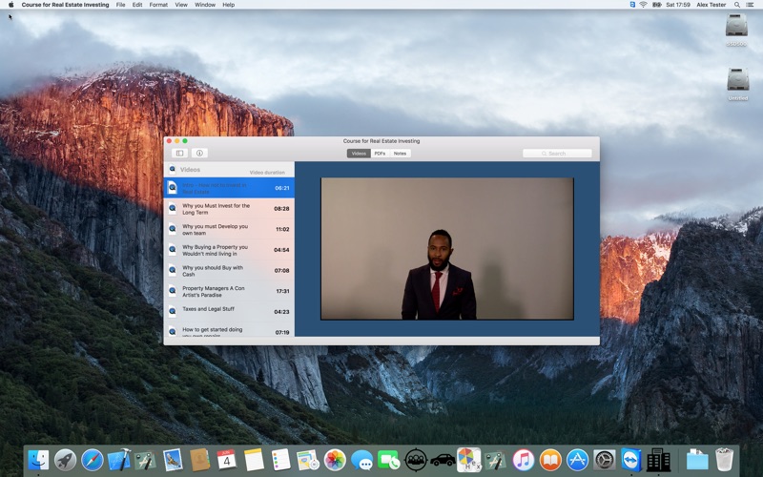Toggle the sidebar panel button
The width and height of the screenshot is (763, 477).
[179, 154]
